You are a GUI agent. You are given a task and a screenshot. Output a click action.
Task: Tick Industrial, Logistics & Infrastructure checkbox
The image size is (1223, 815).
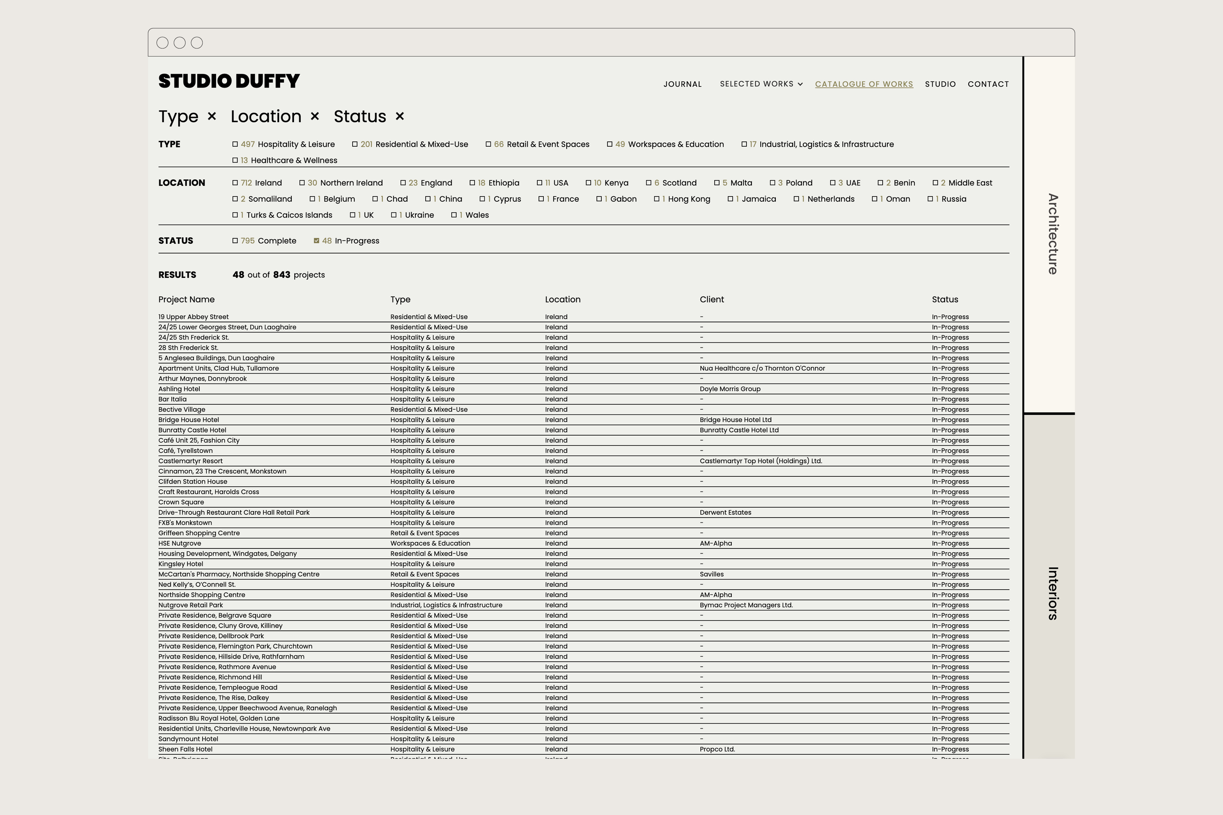tap(744, 145)
